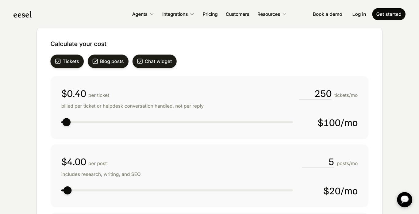The width and height of the screenshot is (419, 214).
Task: Click the $0.40 per ticket price
Action: [x=74, y=94]
